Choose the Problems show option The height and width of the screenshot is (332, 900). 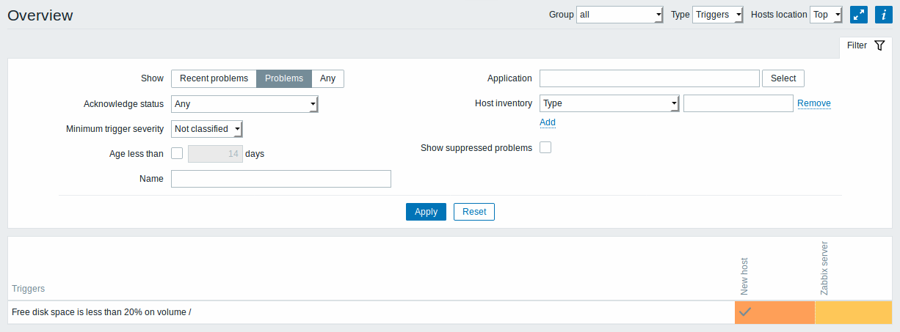284,78
